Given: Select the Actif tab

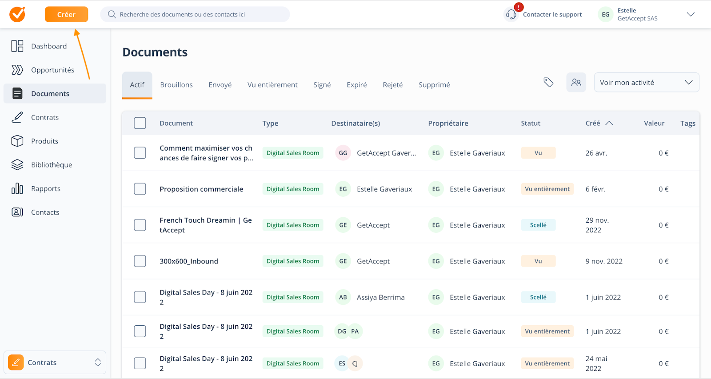Looking at the screenshot, I should pyautogui.click(x=137, y=85).
